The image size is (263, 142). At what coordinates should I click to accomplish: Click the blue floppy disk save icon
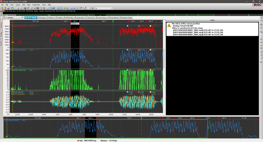tap(8, 8)
